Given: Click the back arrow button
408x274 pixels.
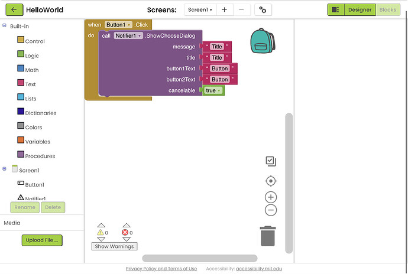Looking at the screenshot, I should 14,10.
